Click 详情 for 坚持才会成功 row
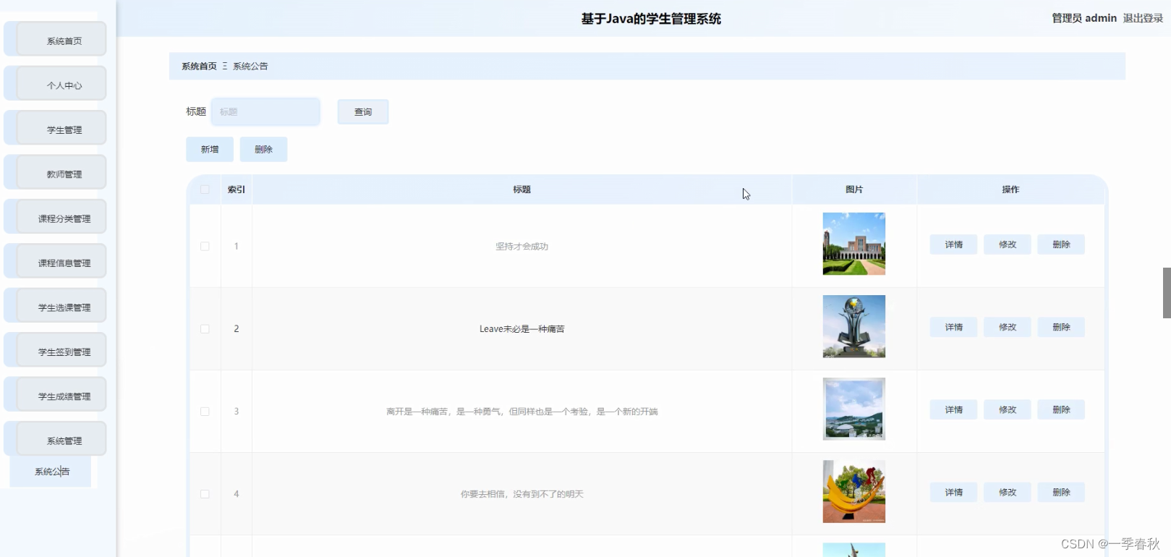Viewport: 1171px width, 557px height. (x=953, y=245)
